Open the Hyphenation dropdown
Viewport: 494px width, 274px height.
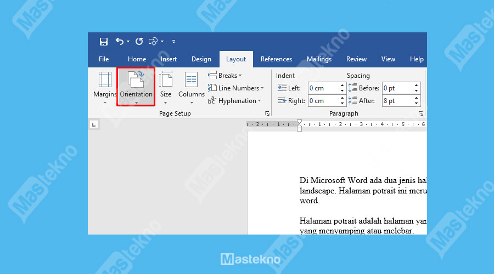click(234, 101)
